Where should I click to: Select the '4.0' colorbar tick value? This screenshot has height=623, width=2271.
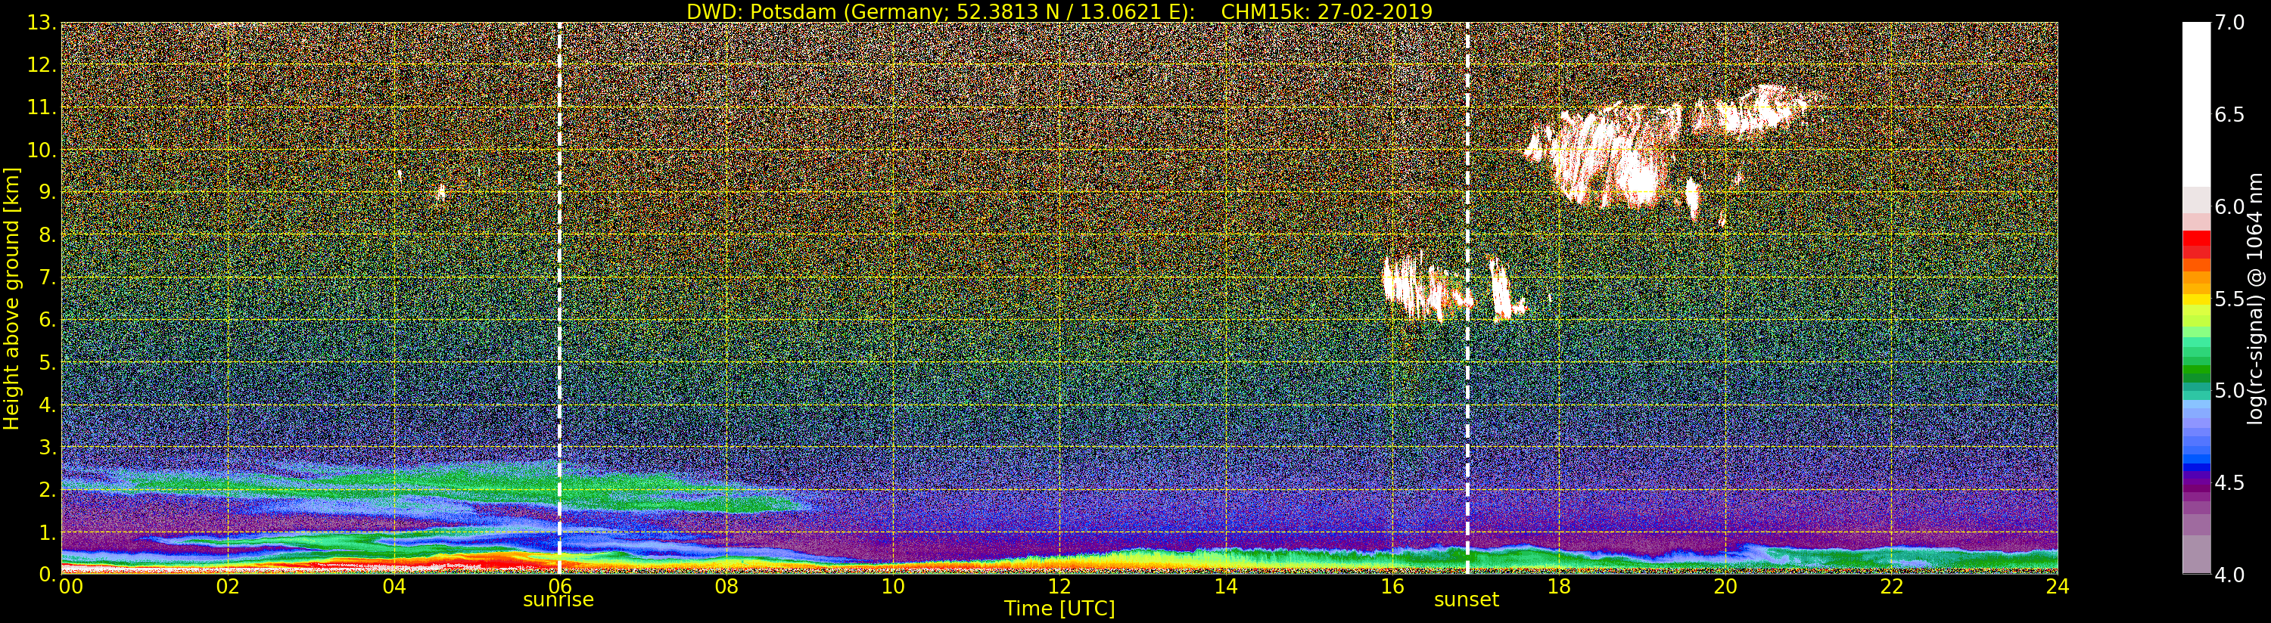click(x=2229, y=575)
